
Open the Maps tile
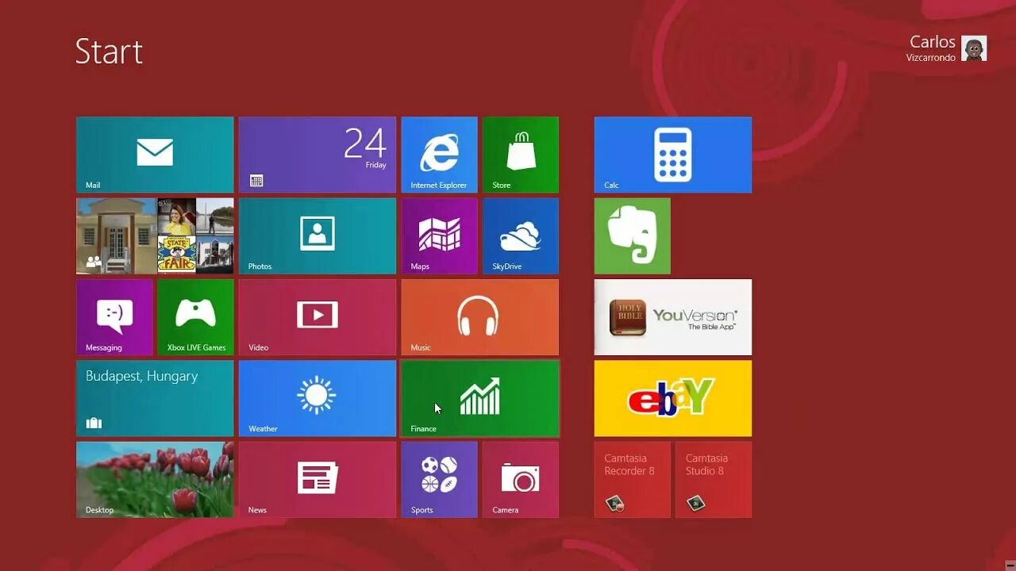pyautogui.click(x=439, y=236)
